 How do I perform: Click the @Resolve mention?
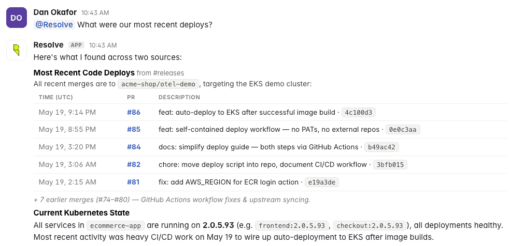tap(54, 25)
